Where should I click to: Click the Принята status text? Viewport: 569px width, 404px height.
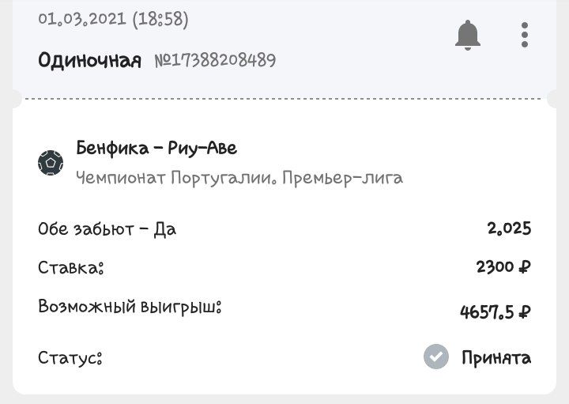[x=496, y=358]
